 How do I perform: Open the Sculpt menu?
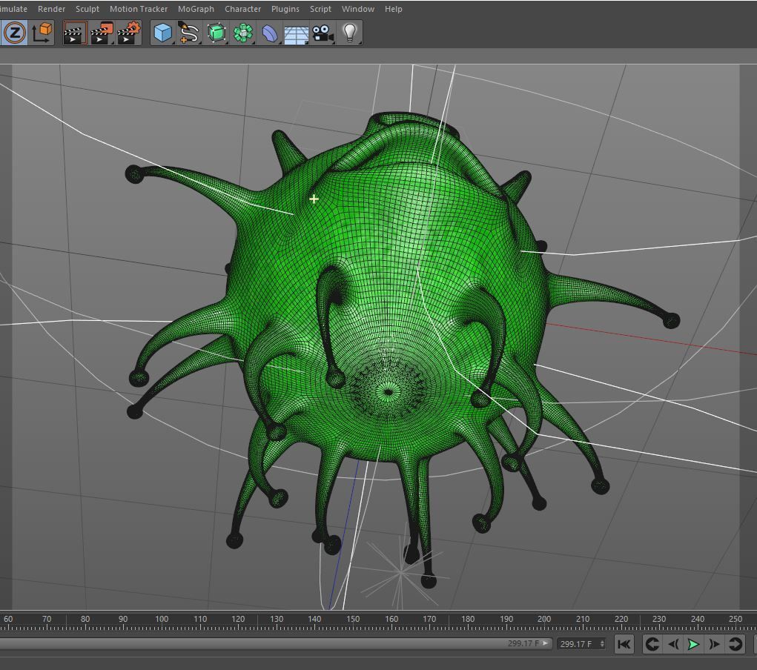(87, 9)
